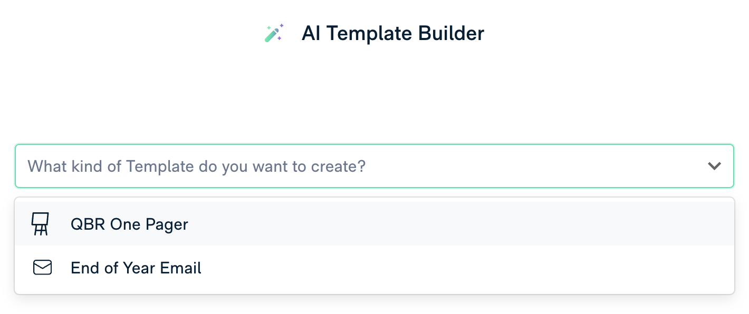
Task: Click the magic wand icon beside the title
Action: tap(274, 33)
